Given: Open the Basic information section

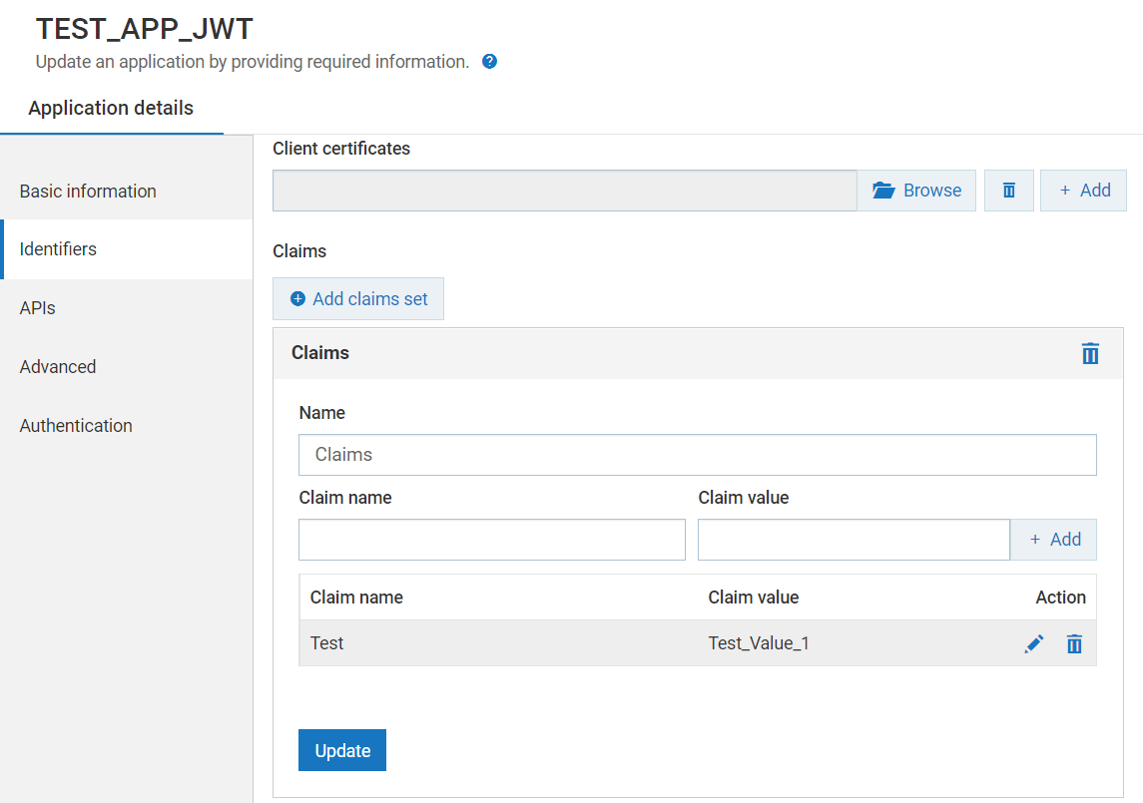Looking at the screenshot, I should 88,192.
